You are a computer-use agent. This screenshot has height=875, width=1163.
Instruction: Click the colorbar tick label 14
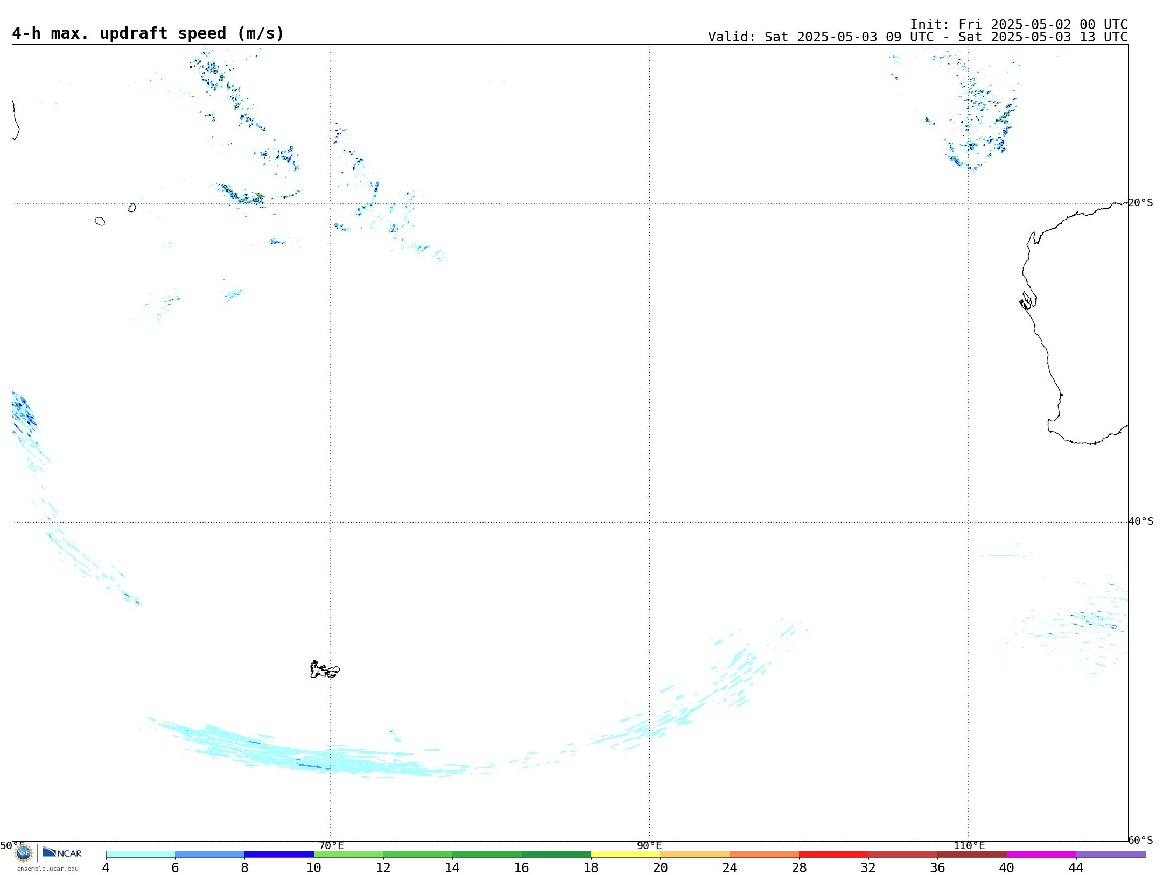click(x=452, y=867)
